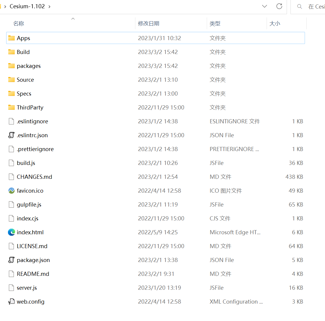Click the Edge icon of index.html
Screen dimensions: 325x321
click(12, 232)
